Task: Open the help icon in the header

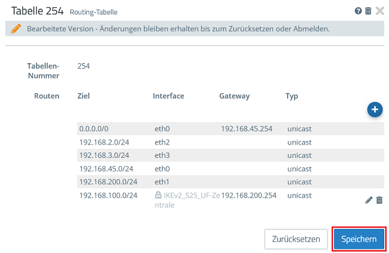Action: click(x=358, y=11)
